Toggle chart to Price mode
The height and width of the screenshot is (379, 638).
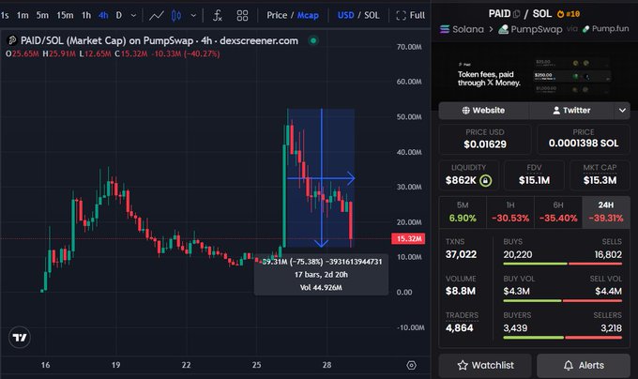point(277,15)
